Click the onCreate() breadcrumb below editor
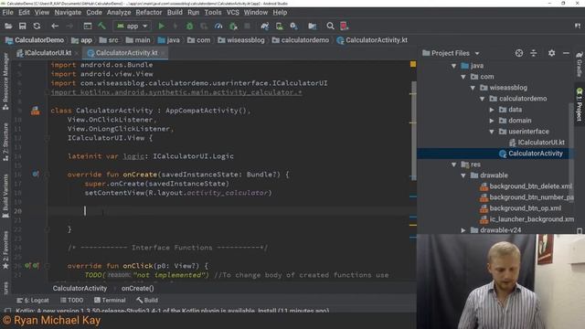585x329 pixels. point(137,289)
